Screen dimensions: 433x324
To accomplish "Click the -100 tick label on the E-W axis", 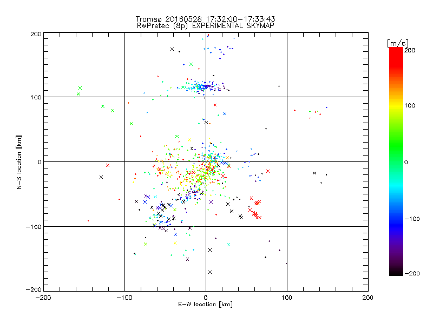I will (124, 298).
